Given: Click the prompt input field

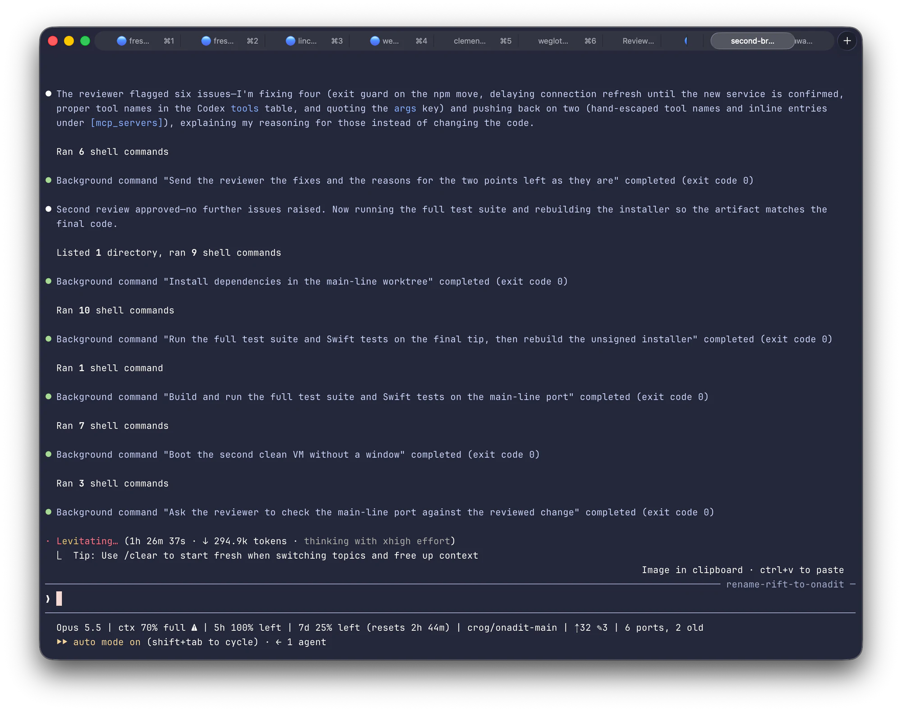Looking at the screenshot, I should pyautogui.click(x=450, y=599).
